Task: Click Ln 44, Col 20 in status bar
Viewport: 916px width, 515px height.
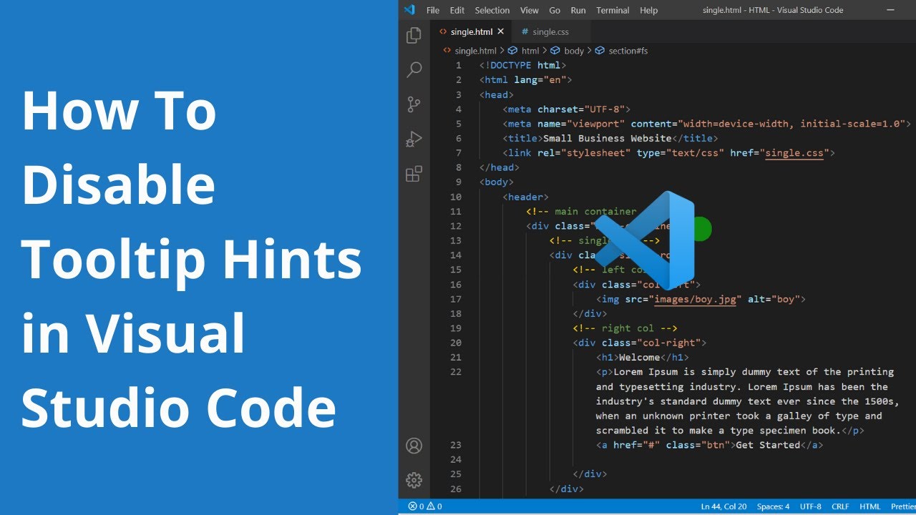Action: coord(723,506)
